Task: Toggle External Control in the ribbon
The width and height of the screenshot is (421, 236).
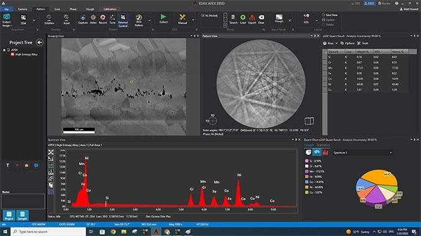Action: click(x=123, y=20)
